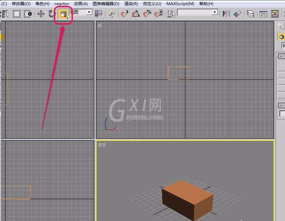285x221 pixels.
Task: Open the 动画(A) menu
Action: click(81, 3)
